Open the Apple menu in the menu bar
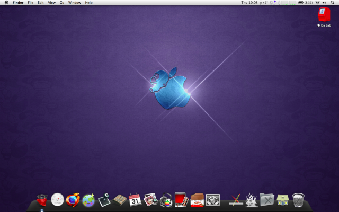The width and height of the screenshot is (339, 212). [6, 2]
